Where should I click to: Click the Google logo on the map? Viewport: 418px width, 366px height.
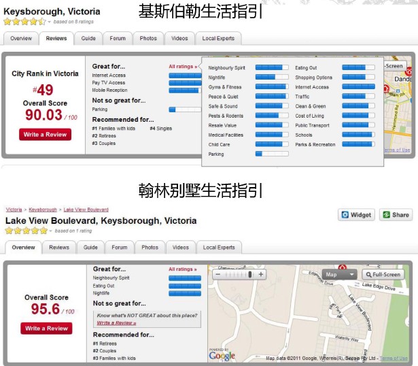(x=222, y=355)
